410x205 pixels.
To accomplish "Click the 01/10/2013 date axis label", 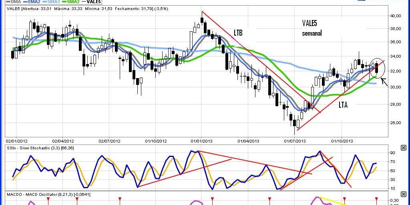I will point(342,141).
